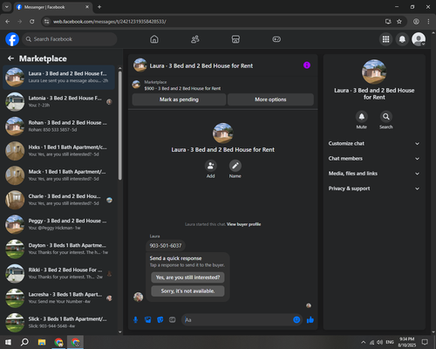Toggle the ENG language indicator in tray
Screen dimensions: 436x349
click(x=390, y=342)
